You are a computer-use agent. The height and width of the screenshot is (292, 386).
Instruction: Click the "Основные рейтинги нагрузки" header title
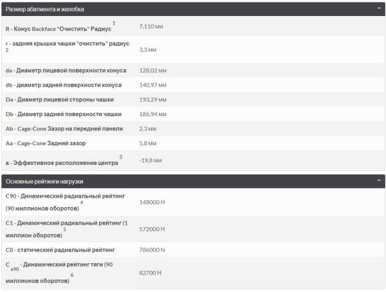click(x=44, y=182)
